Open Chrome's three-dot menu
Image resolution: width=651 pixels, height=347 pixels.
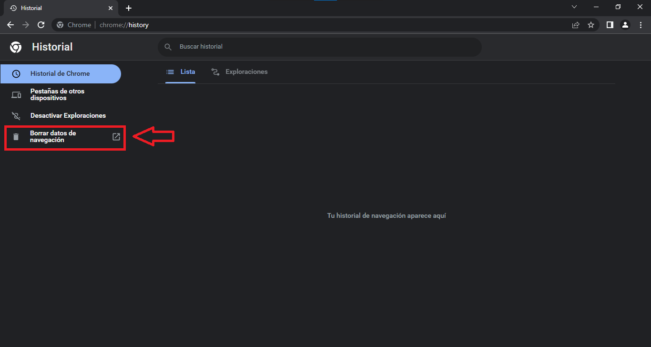[641, 25]
